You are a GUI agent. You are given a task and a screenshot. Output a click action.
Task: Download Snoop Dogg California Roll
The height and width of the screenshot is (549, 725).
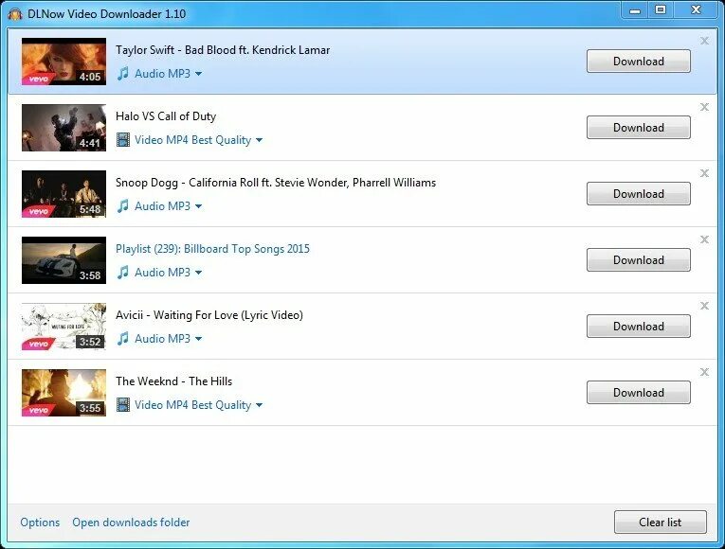(639, 193)
